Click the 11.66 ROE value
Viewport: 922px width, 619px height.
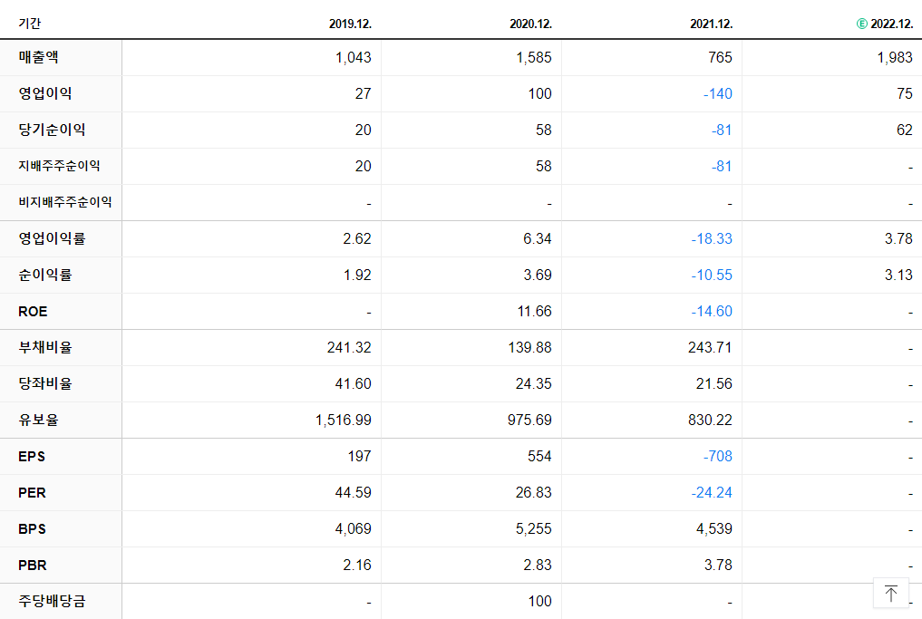tap(534, 312)
